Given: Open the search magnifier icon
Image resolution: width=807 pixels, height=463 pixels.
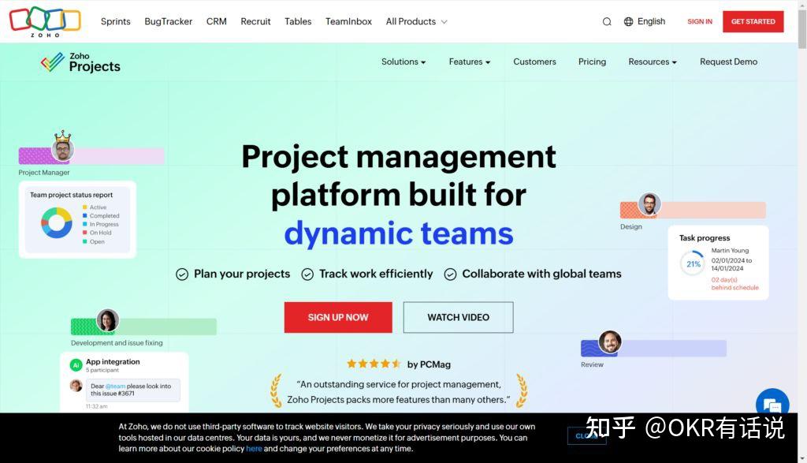Looking at the screenshot, I should [607, 21].
